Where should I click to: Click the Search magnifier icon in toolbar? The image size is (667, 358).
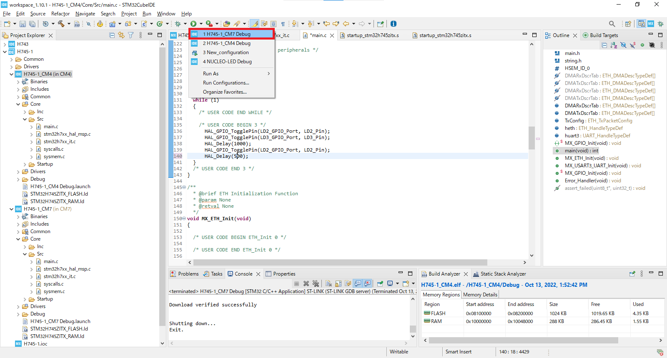612,24
